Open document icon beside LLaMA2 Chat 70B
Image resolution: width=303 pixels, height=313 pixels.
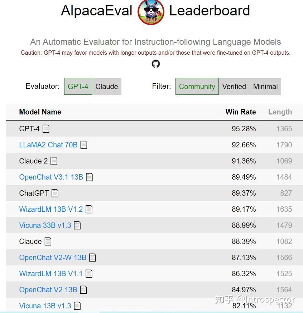[84, 145]
